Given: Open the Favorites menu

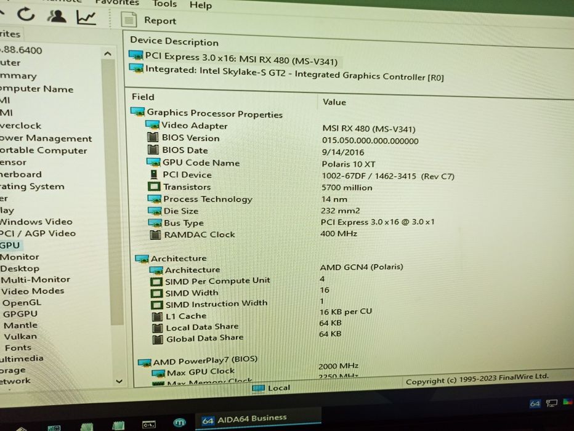Looking at the screenshot, I should 117,2.
